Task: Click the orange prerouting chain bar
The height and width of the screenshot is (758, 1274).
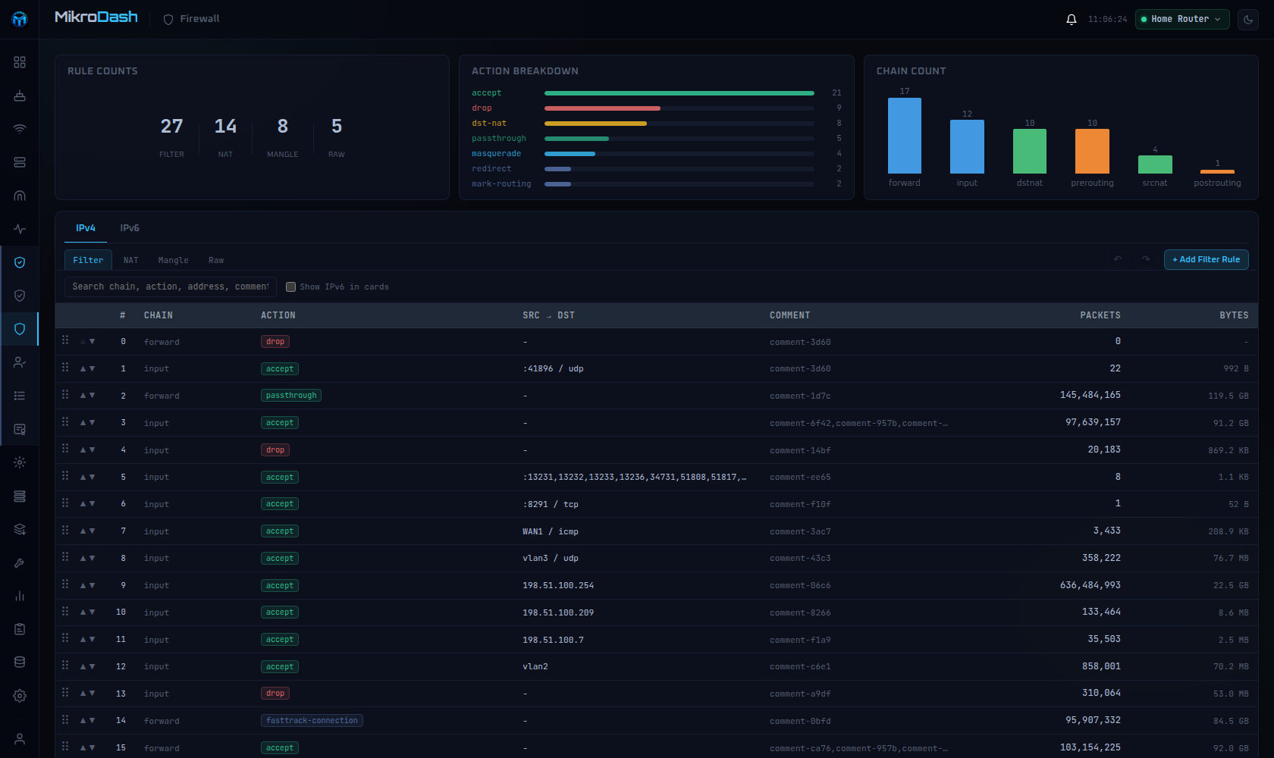Action: point(1092,151)
